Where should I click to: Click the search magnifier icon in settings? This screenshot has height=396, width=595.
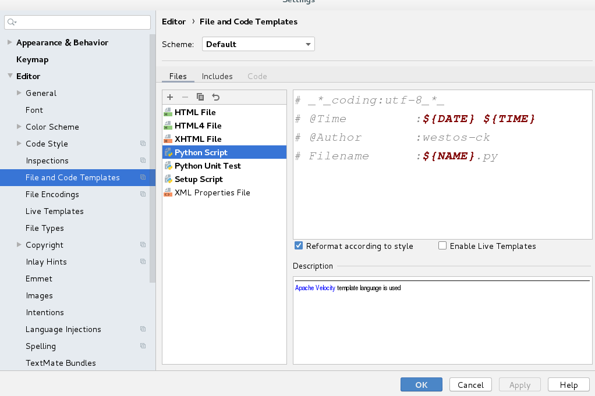[x=12, y=22]
